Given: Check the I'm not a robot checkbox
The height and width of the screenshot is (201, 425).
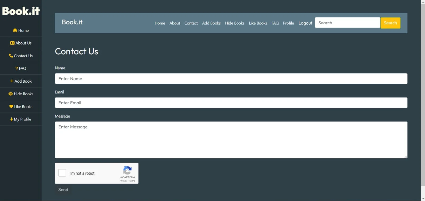Looking at the screenshot, I should 62,173.
